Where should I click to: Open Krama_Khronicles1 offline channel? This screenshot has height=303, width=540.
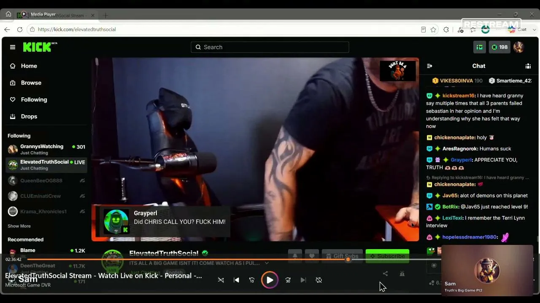click(x=46, y=211)
